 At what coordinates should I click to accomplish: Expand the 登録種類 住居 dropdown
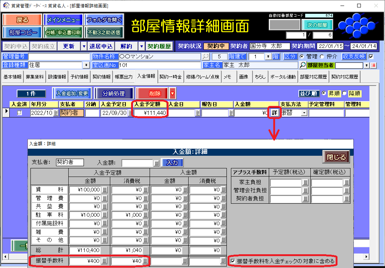pos(87,65)
